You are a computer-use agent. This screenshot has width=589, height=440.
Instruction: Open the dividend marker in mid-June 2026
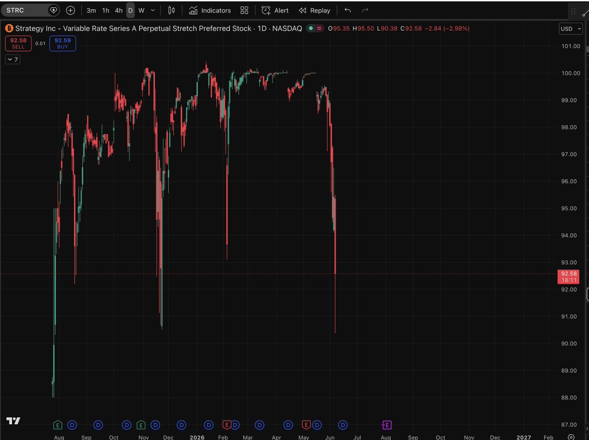tap(343, 424)
